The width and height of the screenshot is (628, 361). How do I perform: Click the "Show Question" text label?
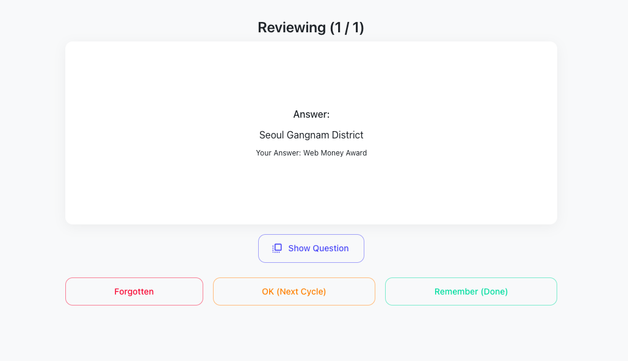pos(319,248)
